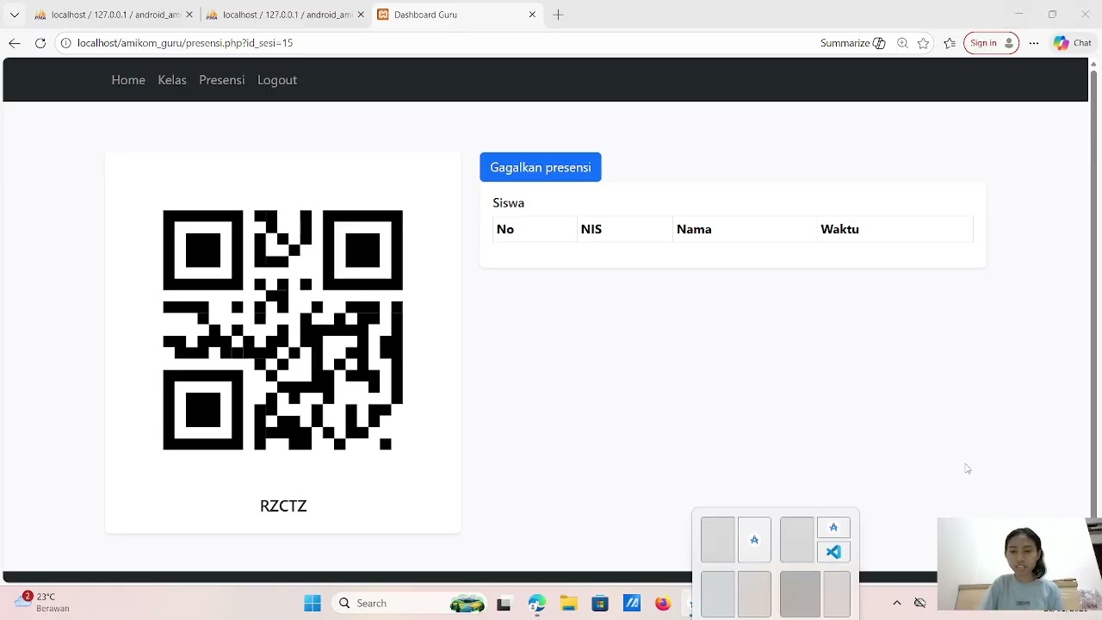Navigate to Home in navbar
The height and width of the screenshot is (620, 1102).
128,80
